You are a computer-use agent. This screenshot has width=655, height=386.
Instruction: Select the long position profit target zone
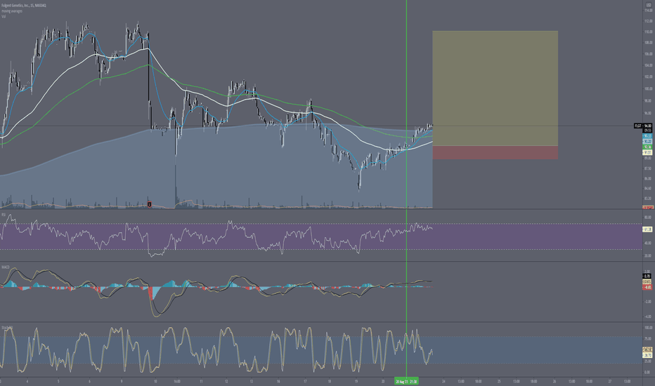pyautogui.click(x=495, y=88)
